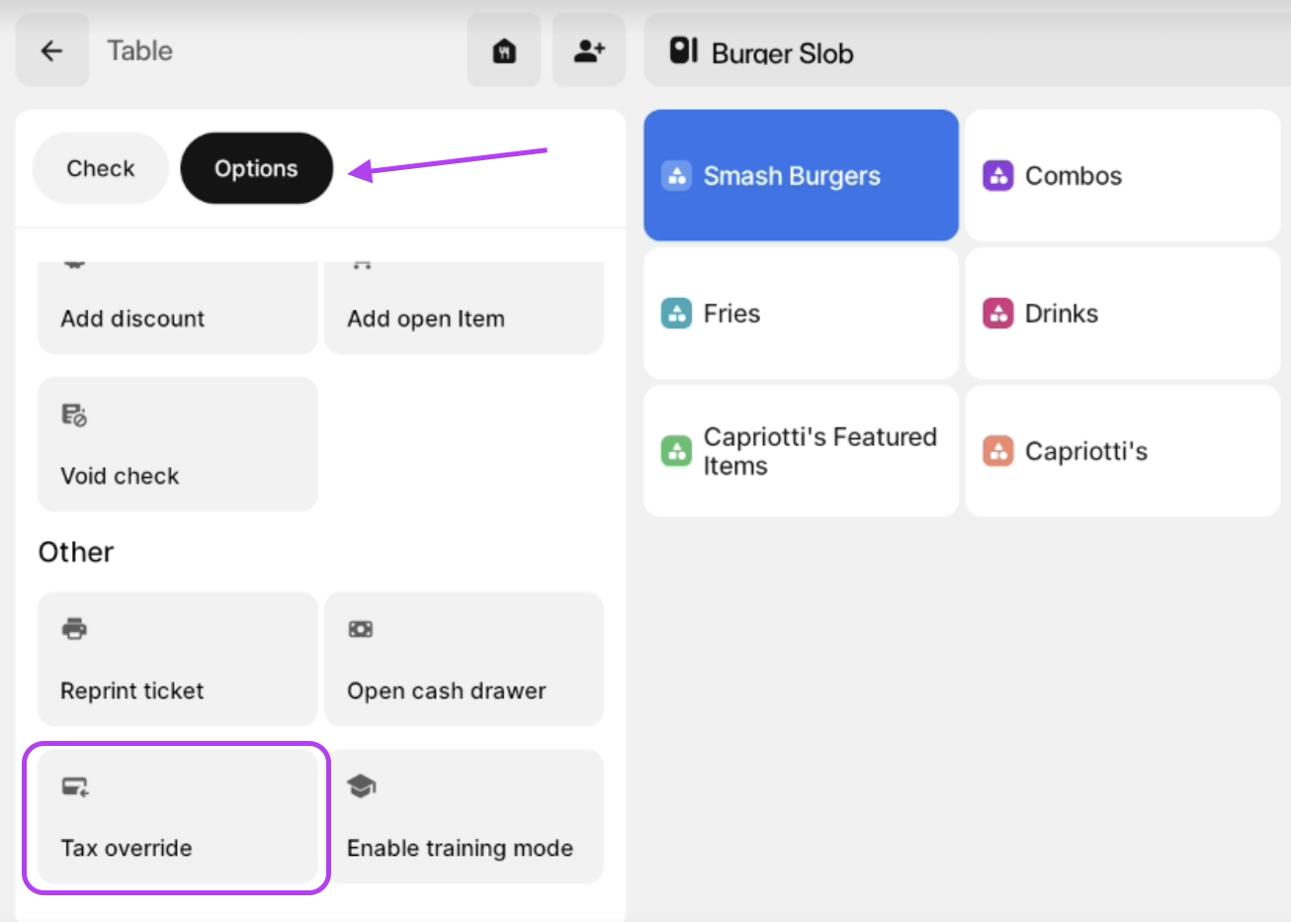Click the Tax override card icon
This screenshot has width=1291, height=922.
[x=75, y=787]
